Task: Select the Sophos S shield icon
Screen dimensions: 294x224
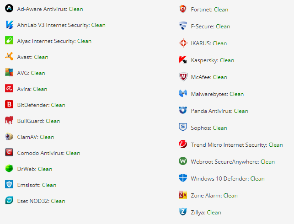Action: pos(183,127)
